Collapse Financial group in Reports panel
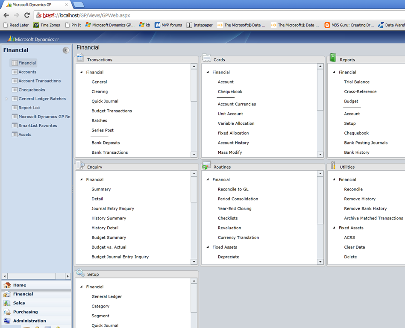405x328 pixels. click(334, 72)
